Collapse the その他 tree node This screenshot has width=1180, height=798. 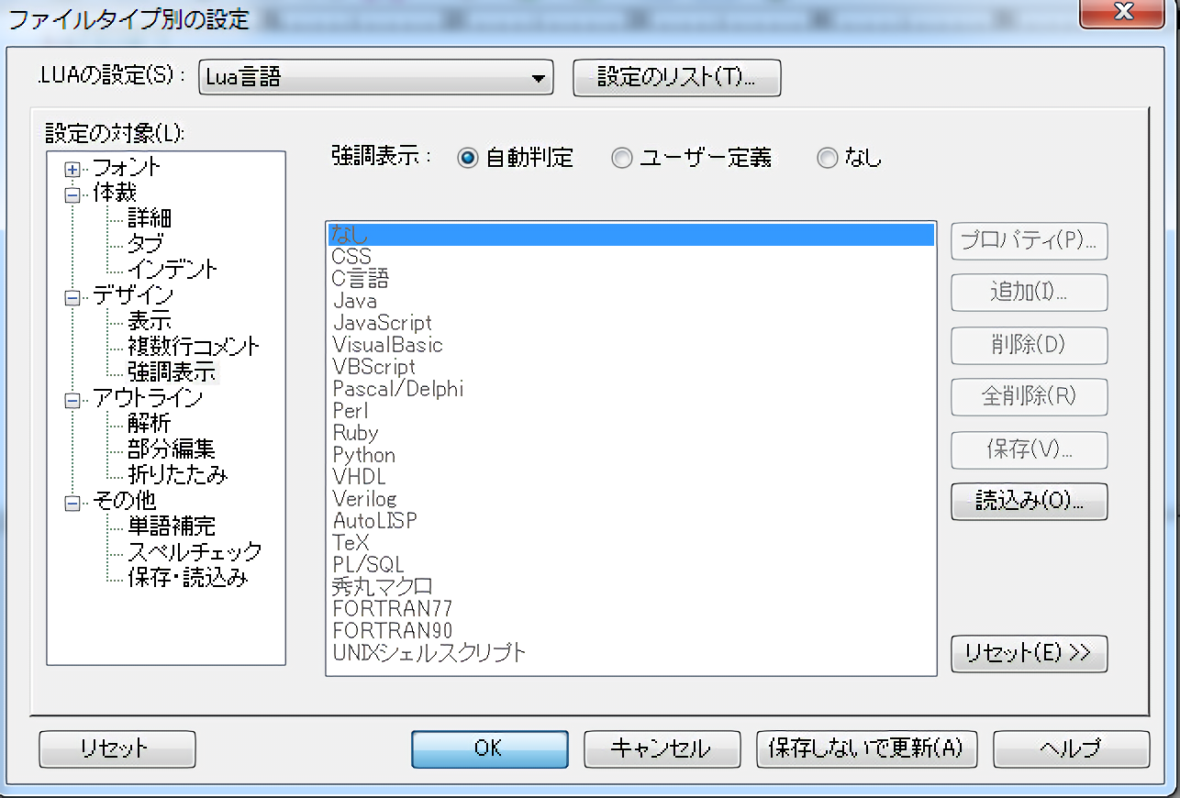click(x=72, y=503)
